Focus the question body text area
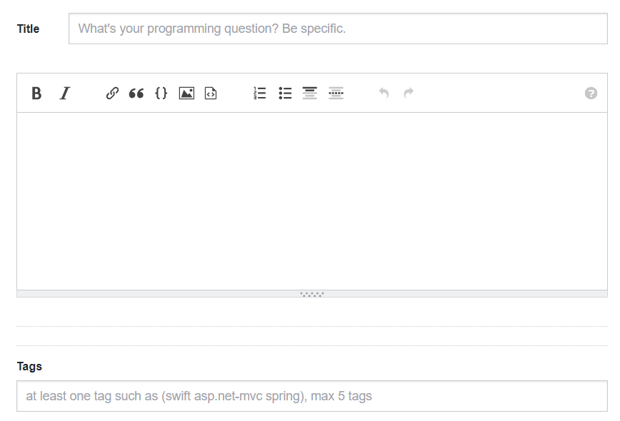The width and height of the screenshot is (620, 421). point(312,201)
